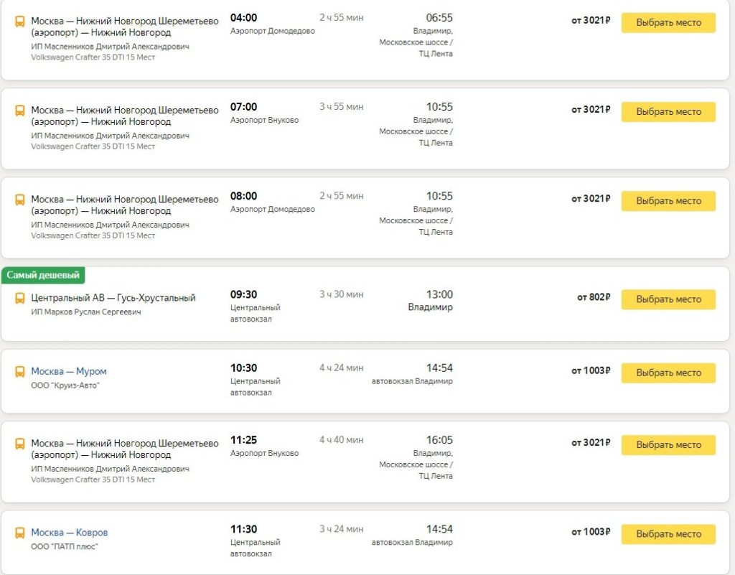Choose seat on cheapest 802₽ trip
The width and height of the screenshot is (735, 575).
pyautogui.click(x=668, y=299)
